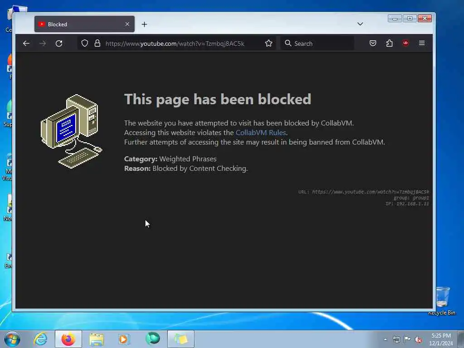Go back with the Firefox back arrow
464x348 pixels.
tap(26, 43)
